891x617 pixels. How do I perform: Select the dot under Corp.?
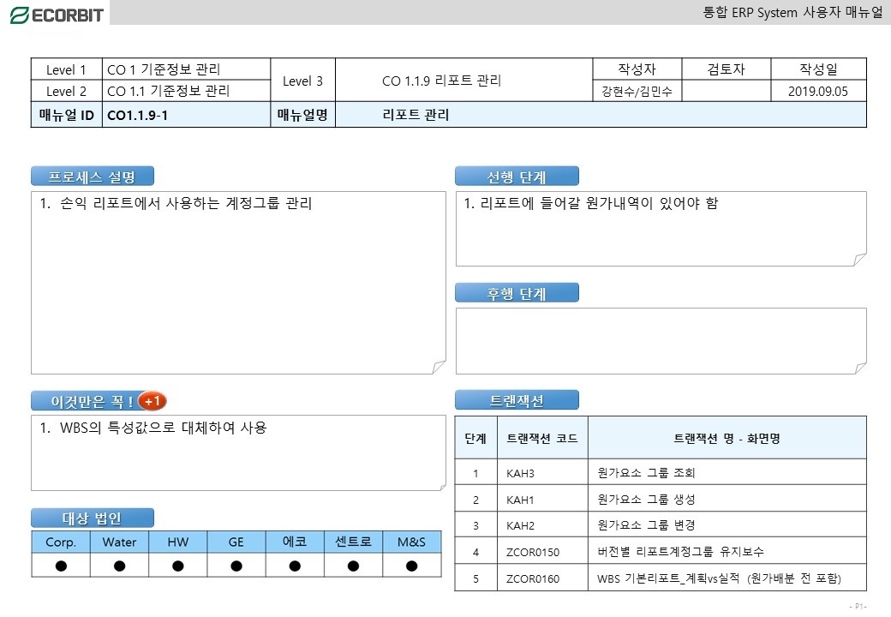(x=61, y=566)
